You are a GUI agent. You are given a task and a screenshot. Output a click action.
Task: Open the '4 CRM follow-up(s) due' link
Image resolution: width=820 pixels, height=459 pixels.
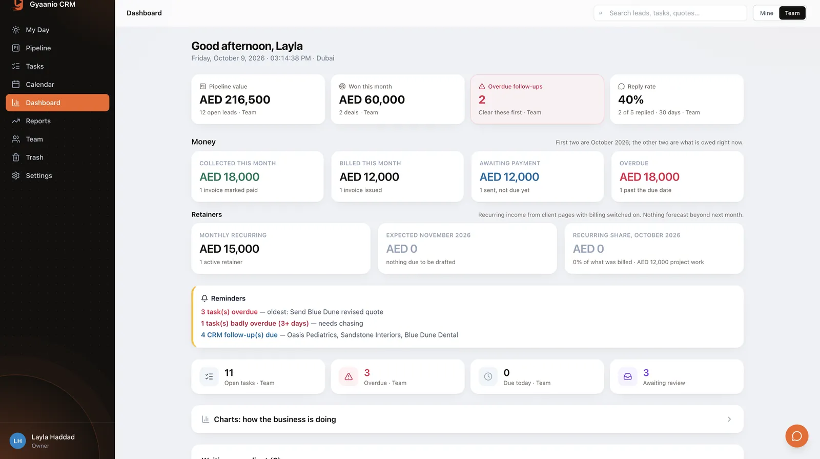[x=239, y=335]
